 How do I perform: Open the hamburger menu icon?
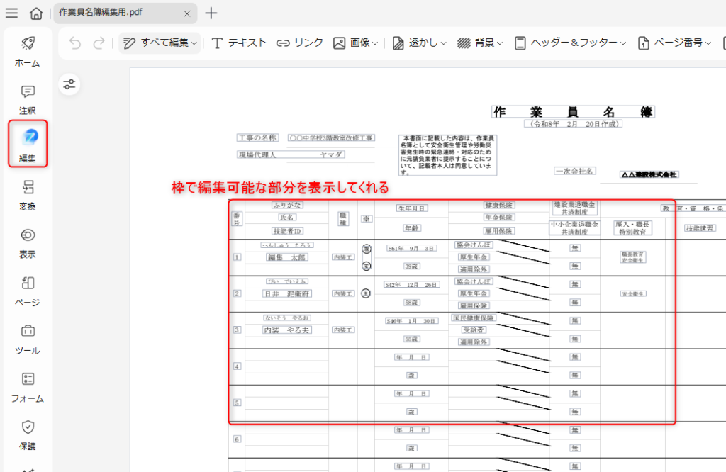coord(12,13)
